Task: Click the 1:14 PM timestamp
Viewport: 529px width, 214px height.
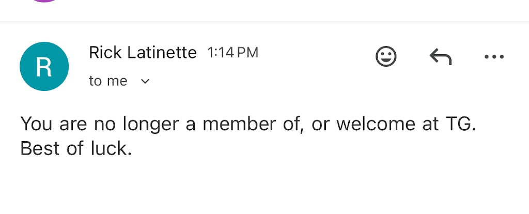Action: [x=232, y=52]
